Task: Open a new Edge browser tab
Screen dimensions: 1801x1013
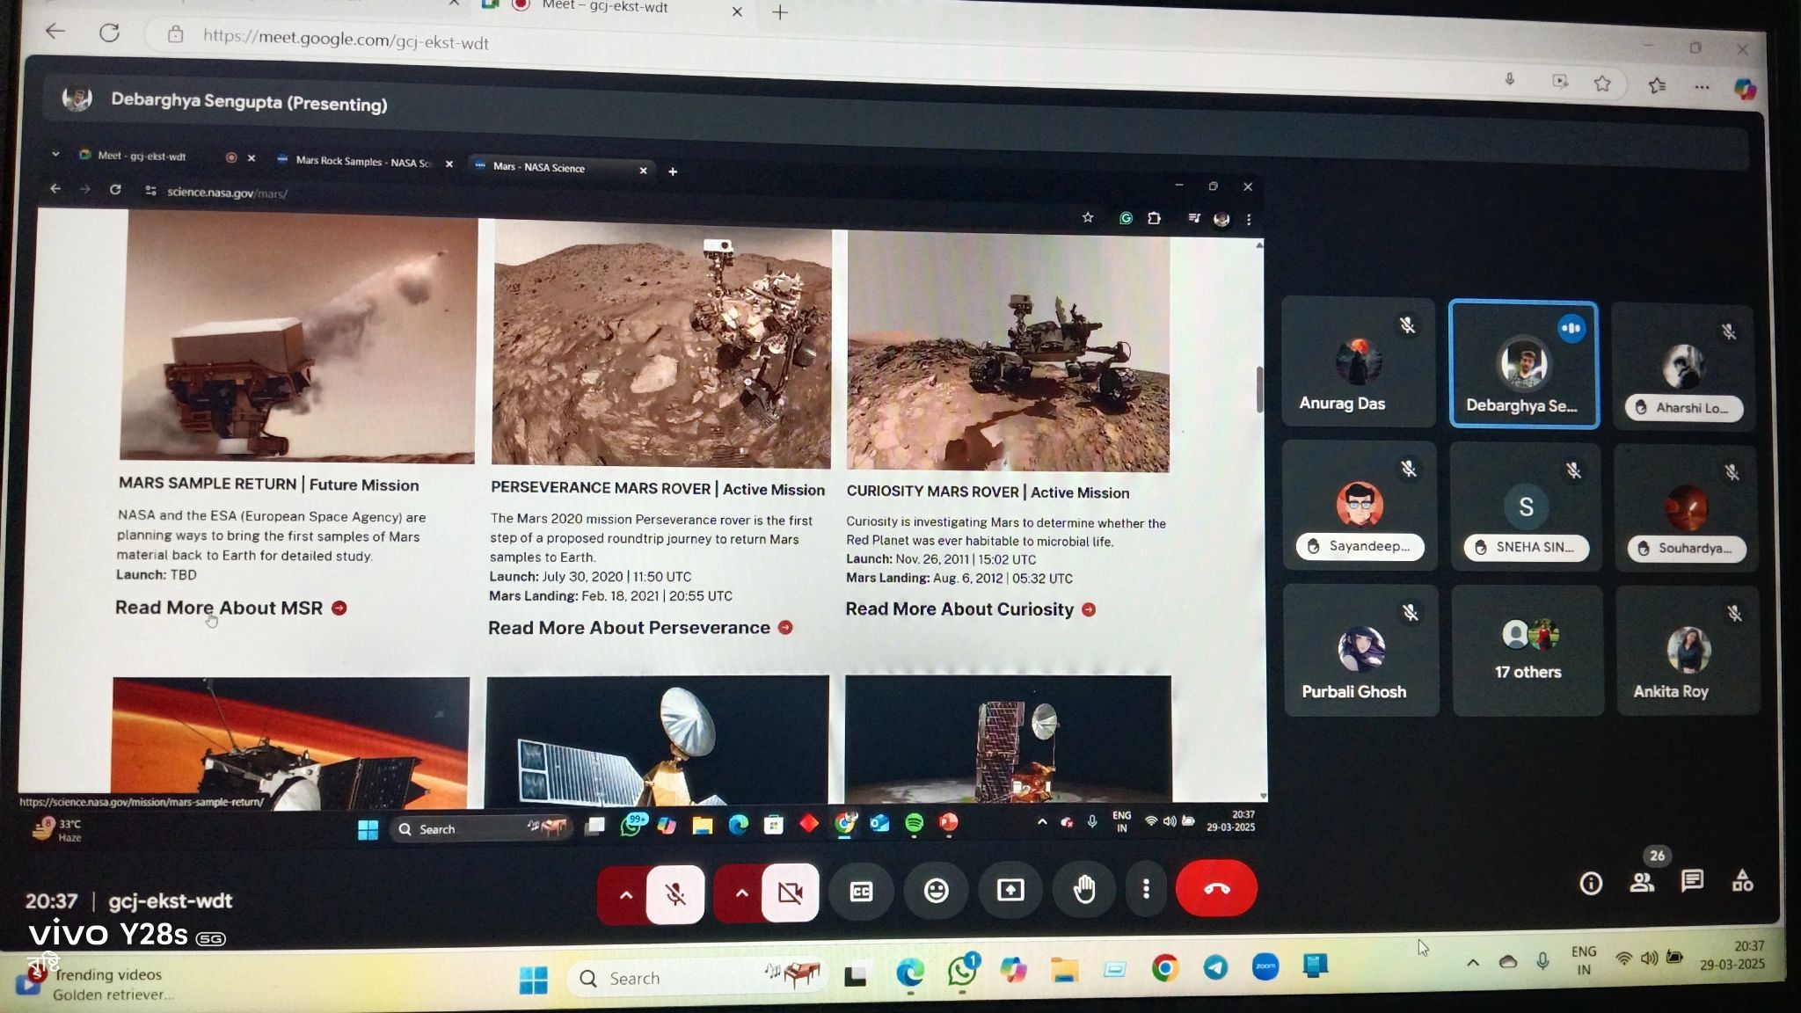Action: tap(779, 12)
